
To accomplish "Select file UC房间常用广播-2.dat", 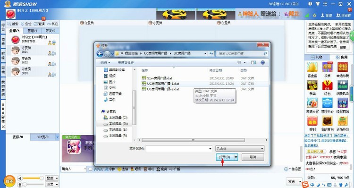I will [x=160, y=89].
